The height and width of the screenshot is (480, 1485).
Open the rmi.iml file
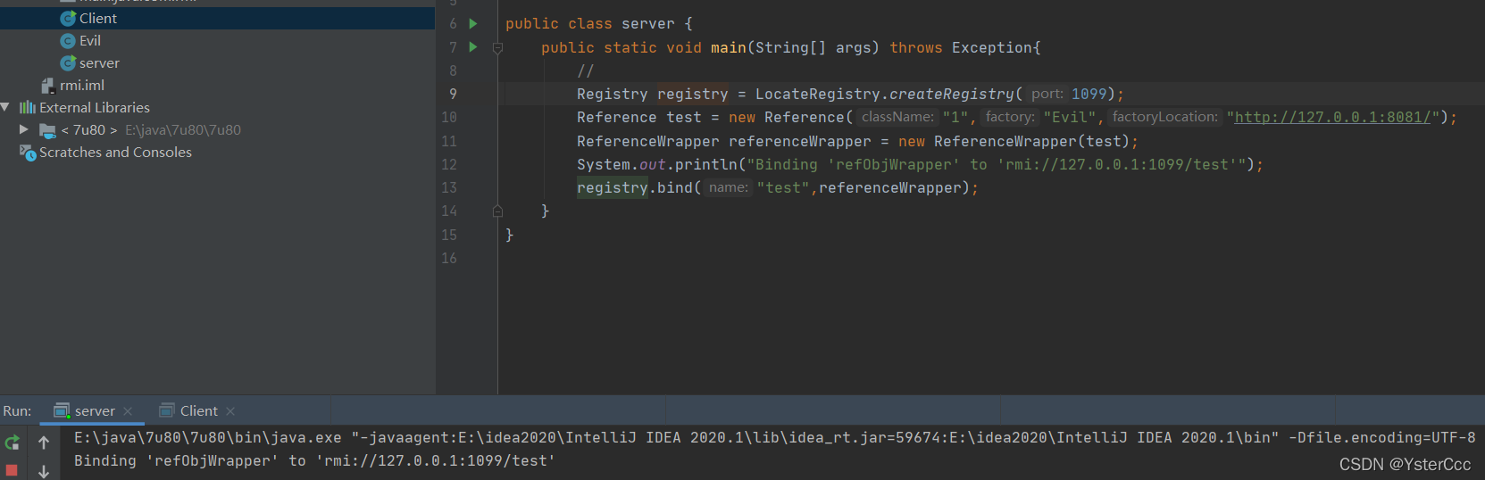point(82,85)
